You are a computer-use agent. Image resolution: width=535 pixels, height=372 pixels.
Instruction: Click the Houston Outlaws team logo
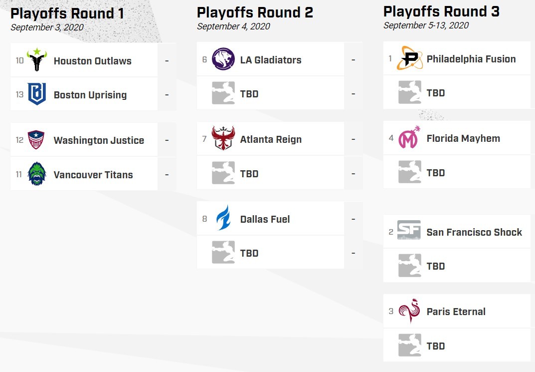(x=37, y=60)
